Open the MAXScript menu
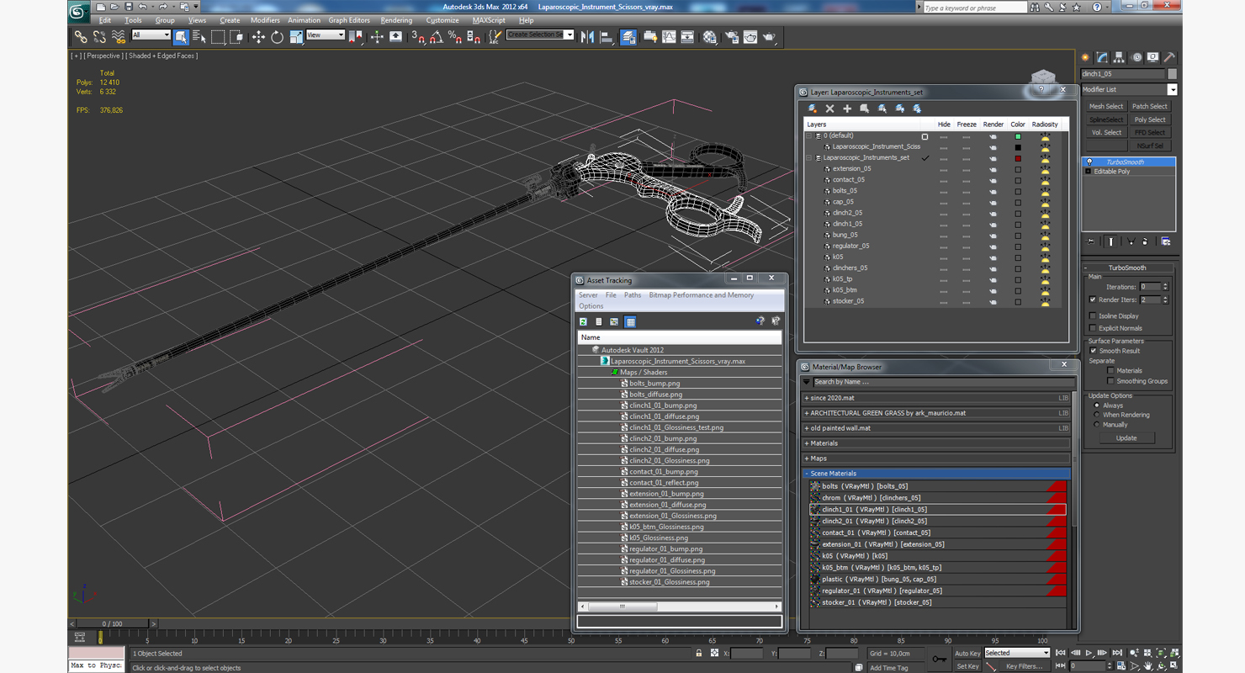 click(489, 20)
